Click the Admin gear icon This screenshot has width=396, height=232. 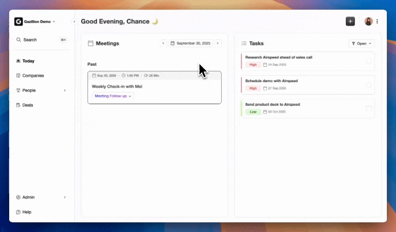tap(18, 197)
